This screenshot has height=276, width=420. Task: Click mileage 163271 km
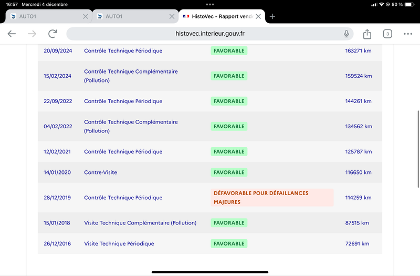[x=358, y=50]
